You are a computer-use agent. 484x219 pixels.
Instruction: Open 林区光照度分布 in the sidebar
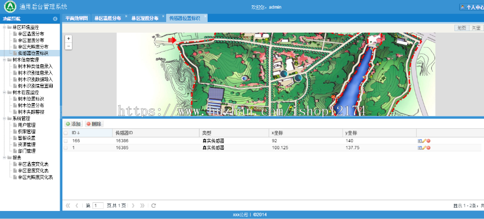coord(33,47)
